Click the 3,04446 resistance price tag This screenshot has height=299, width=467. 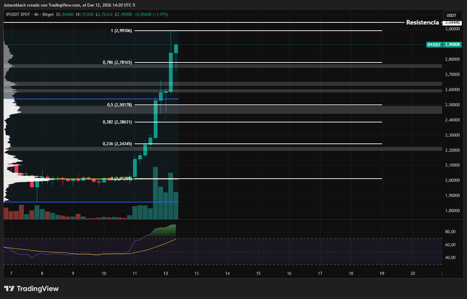[452, 22]
